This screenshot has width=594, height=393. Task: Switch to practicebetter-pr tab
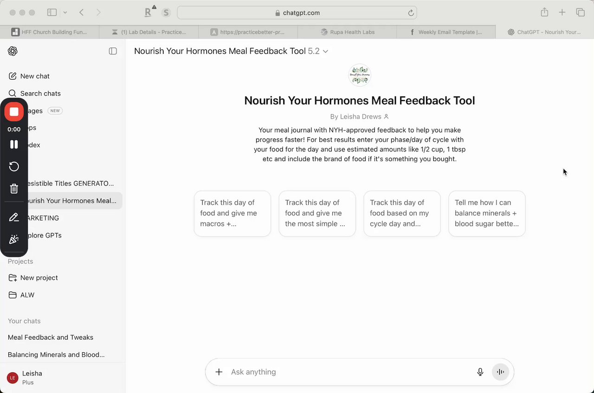coord(248,32)
